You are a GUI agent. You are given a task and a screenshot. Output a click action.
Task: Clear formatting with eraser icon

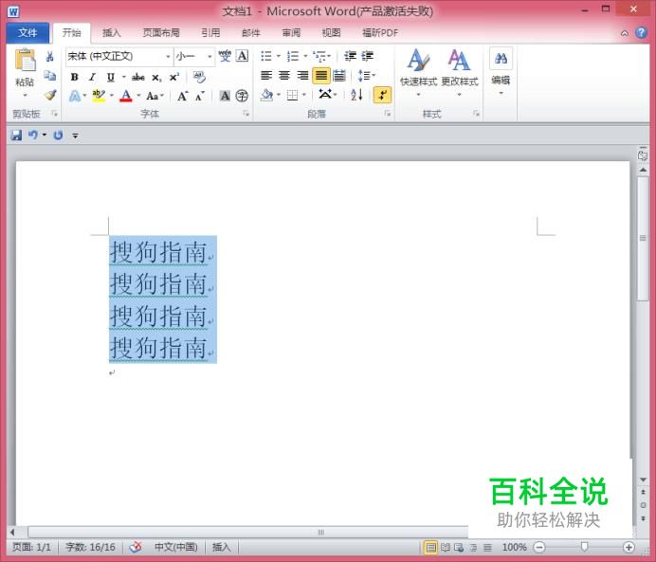(199, 77)
